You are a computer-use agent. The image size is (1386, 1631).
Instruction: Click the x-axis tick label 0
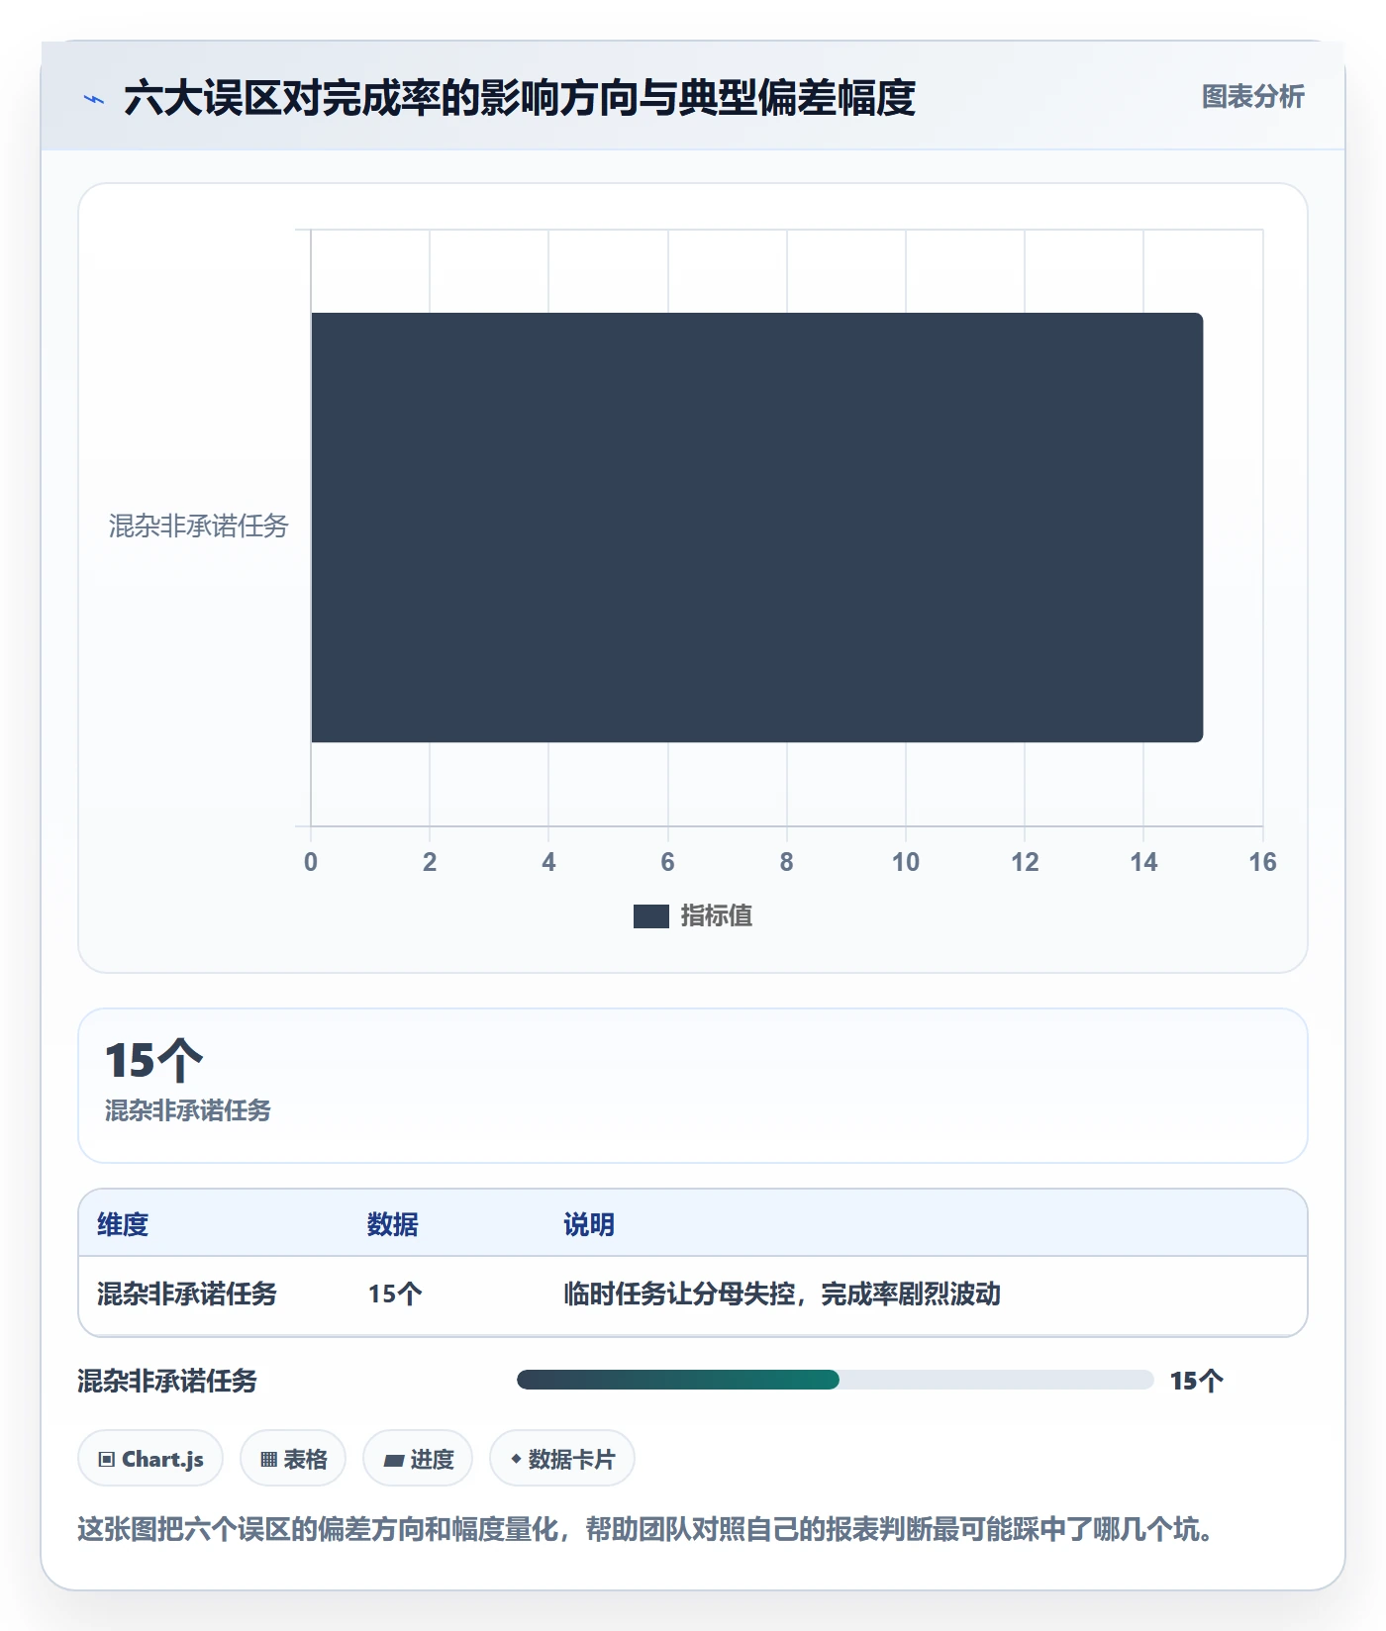pos(311,862)
